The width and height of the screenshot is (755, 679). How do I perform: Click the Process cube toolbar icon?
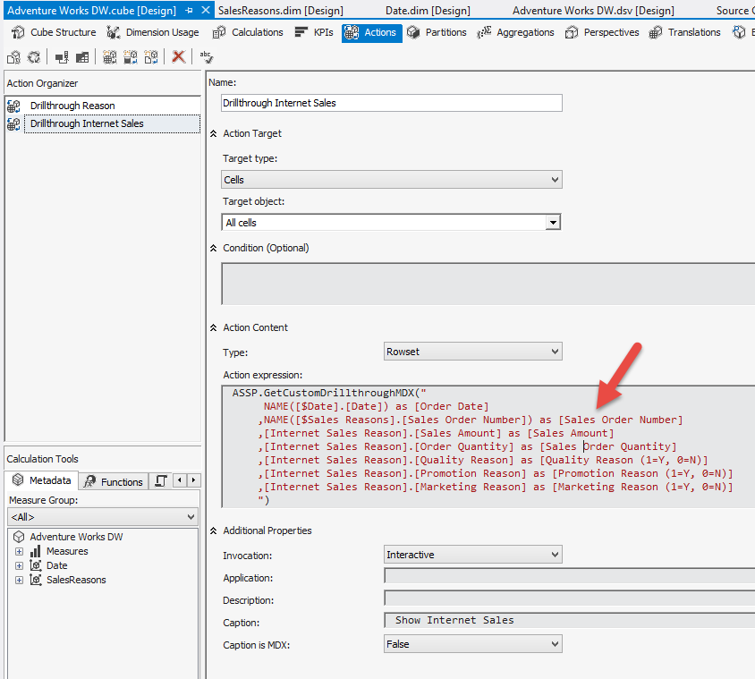(x=13, y=57)
